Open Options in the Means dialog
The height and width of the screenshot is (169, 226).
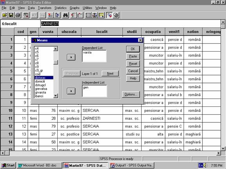(x=131, y=94)
